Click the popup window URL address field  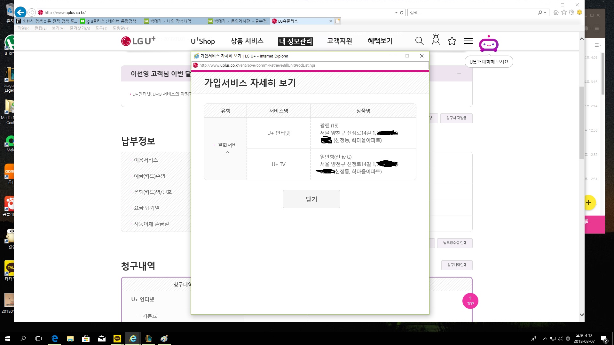(x=310, y=65)
